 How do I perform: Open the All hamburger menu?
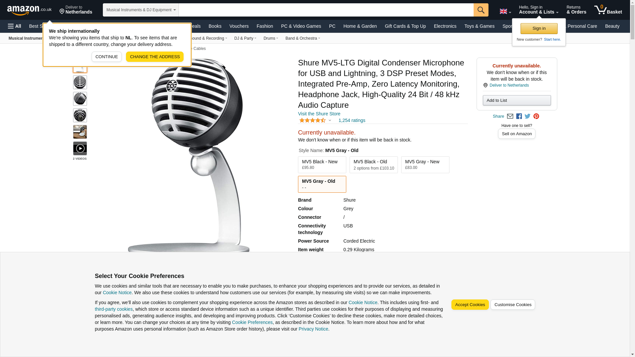coord(15,26)
